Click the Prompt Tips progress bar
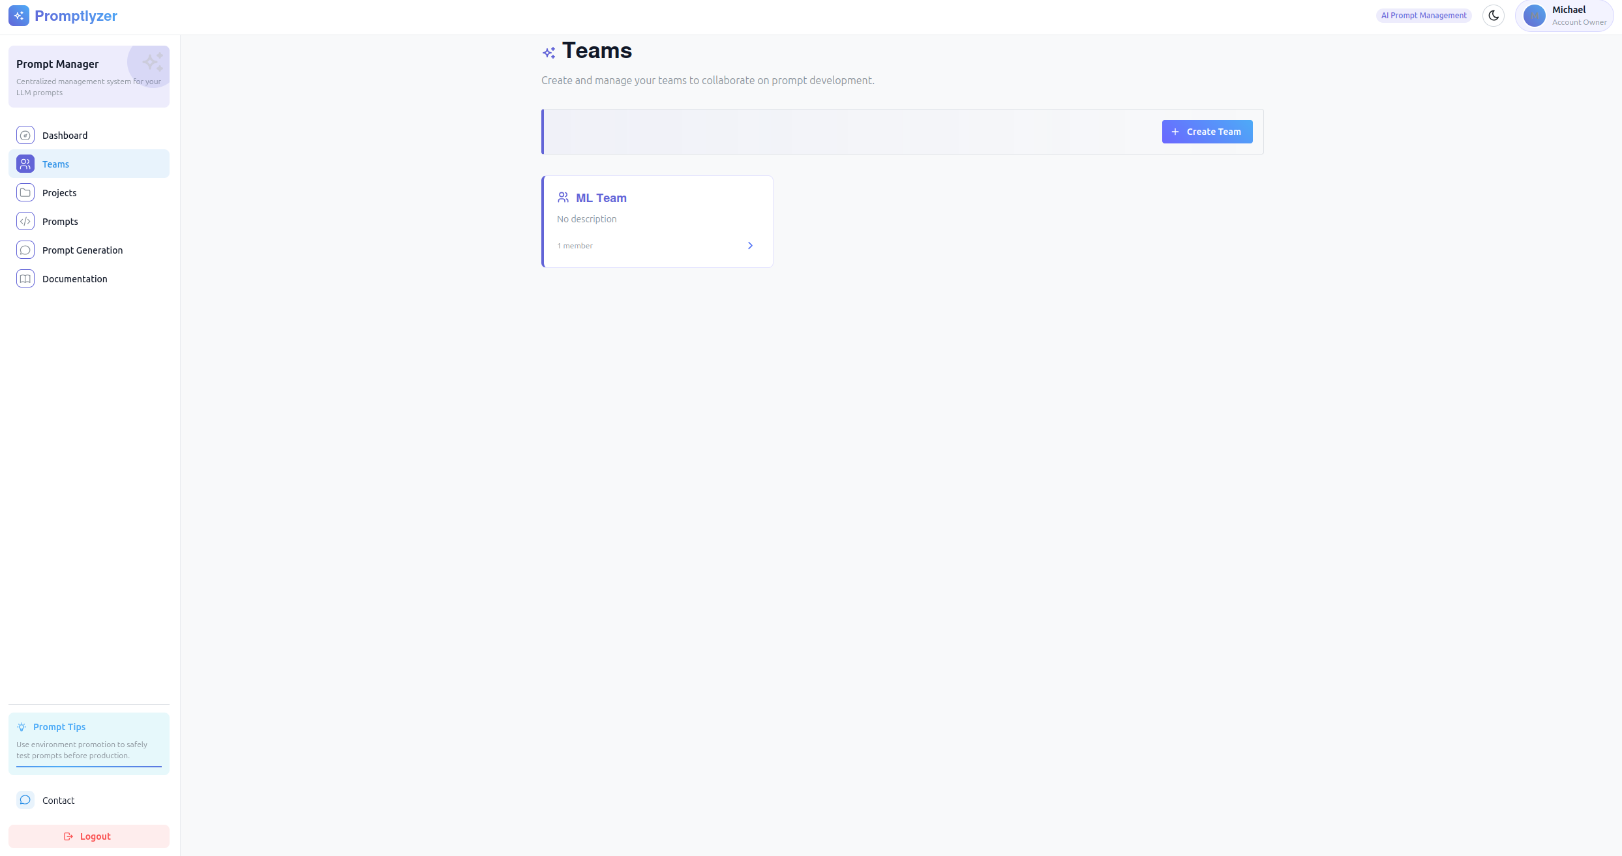The image size is (1622, 856). coord(89,767)
